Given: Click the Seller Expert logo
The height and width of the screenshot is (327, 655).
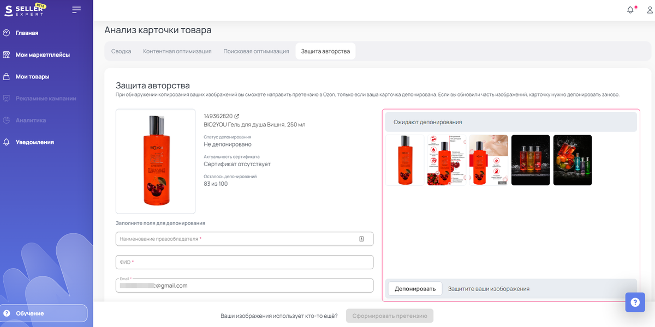Looking at the screenshot, I should [x=25, y=10].
